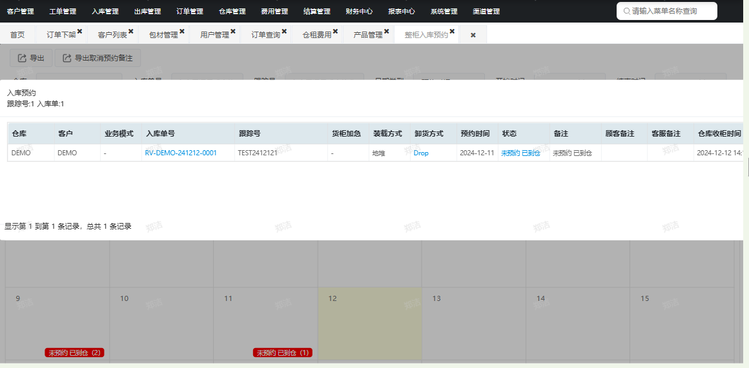Click the TEST2412121 tracking number cell

(281, 153)
